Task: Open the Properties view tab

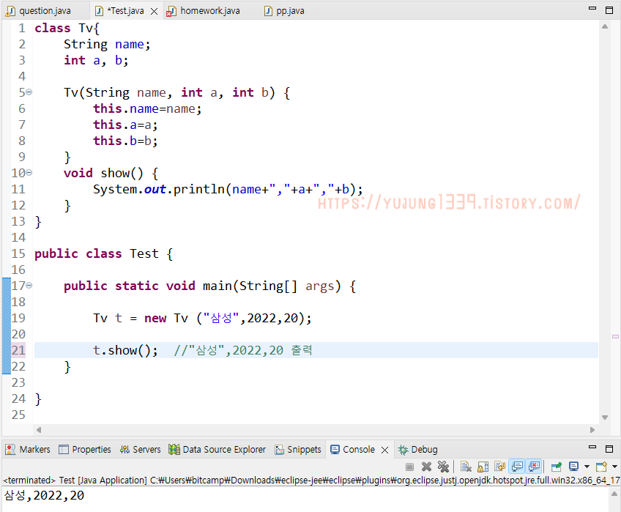Action: tap(85, 450)
